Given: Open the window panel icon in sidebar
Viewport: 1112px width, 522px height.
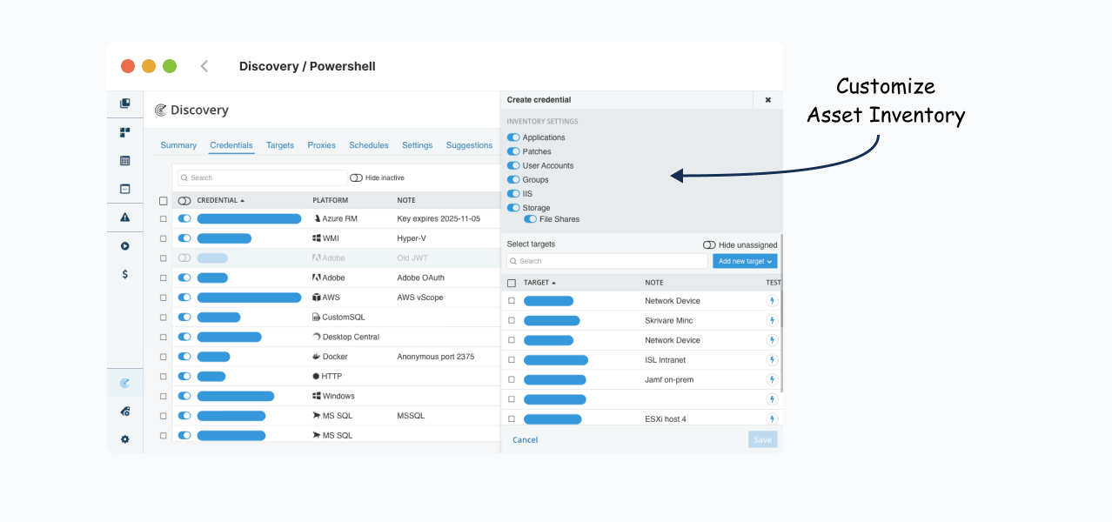Looking at the screenshot, I should (x=125, y=189).
